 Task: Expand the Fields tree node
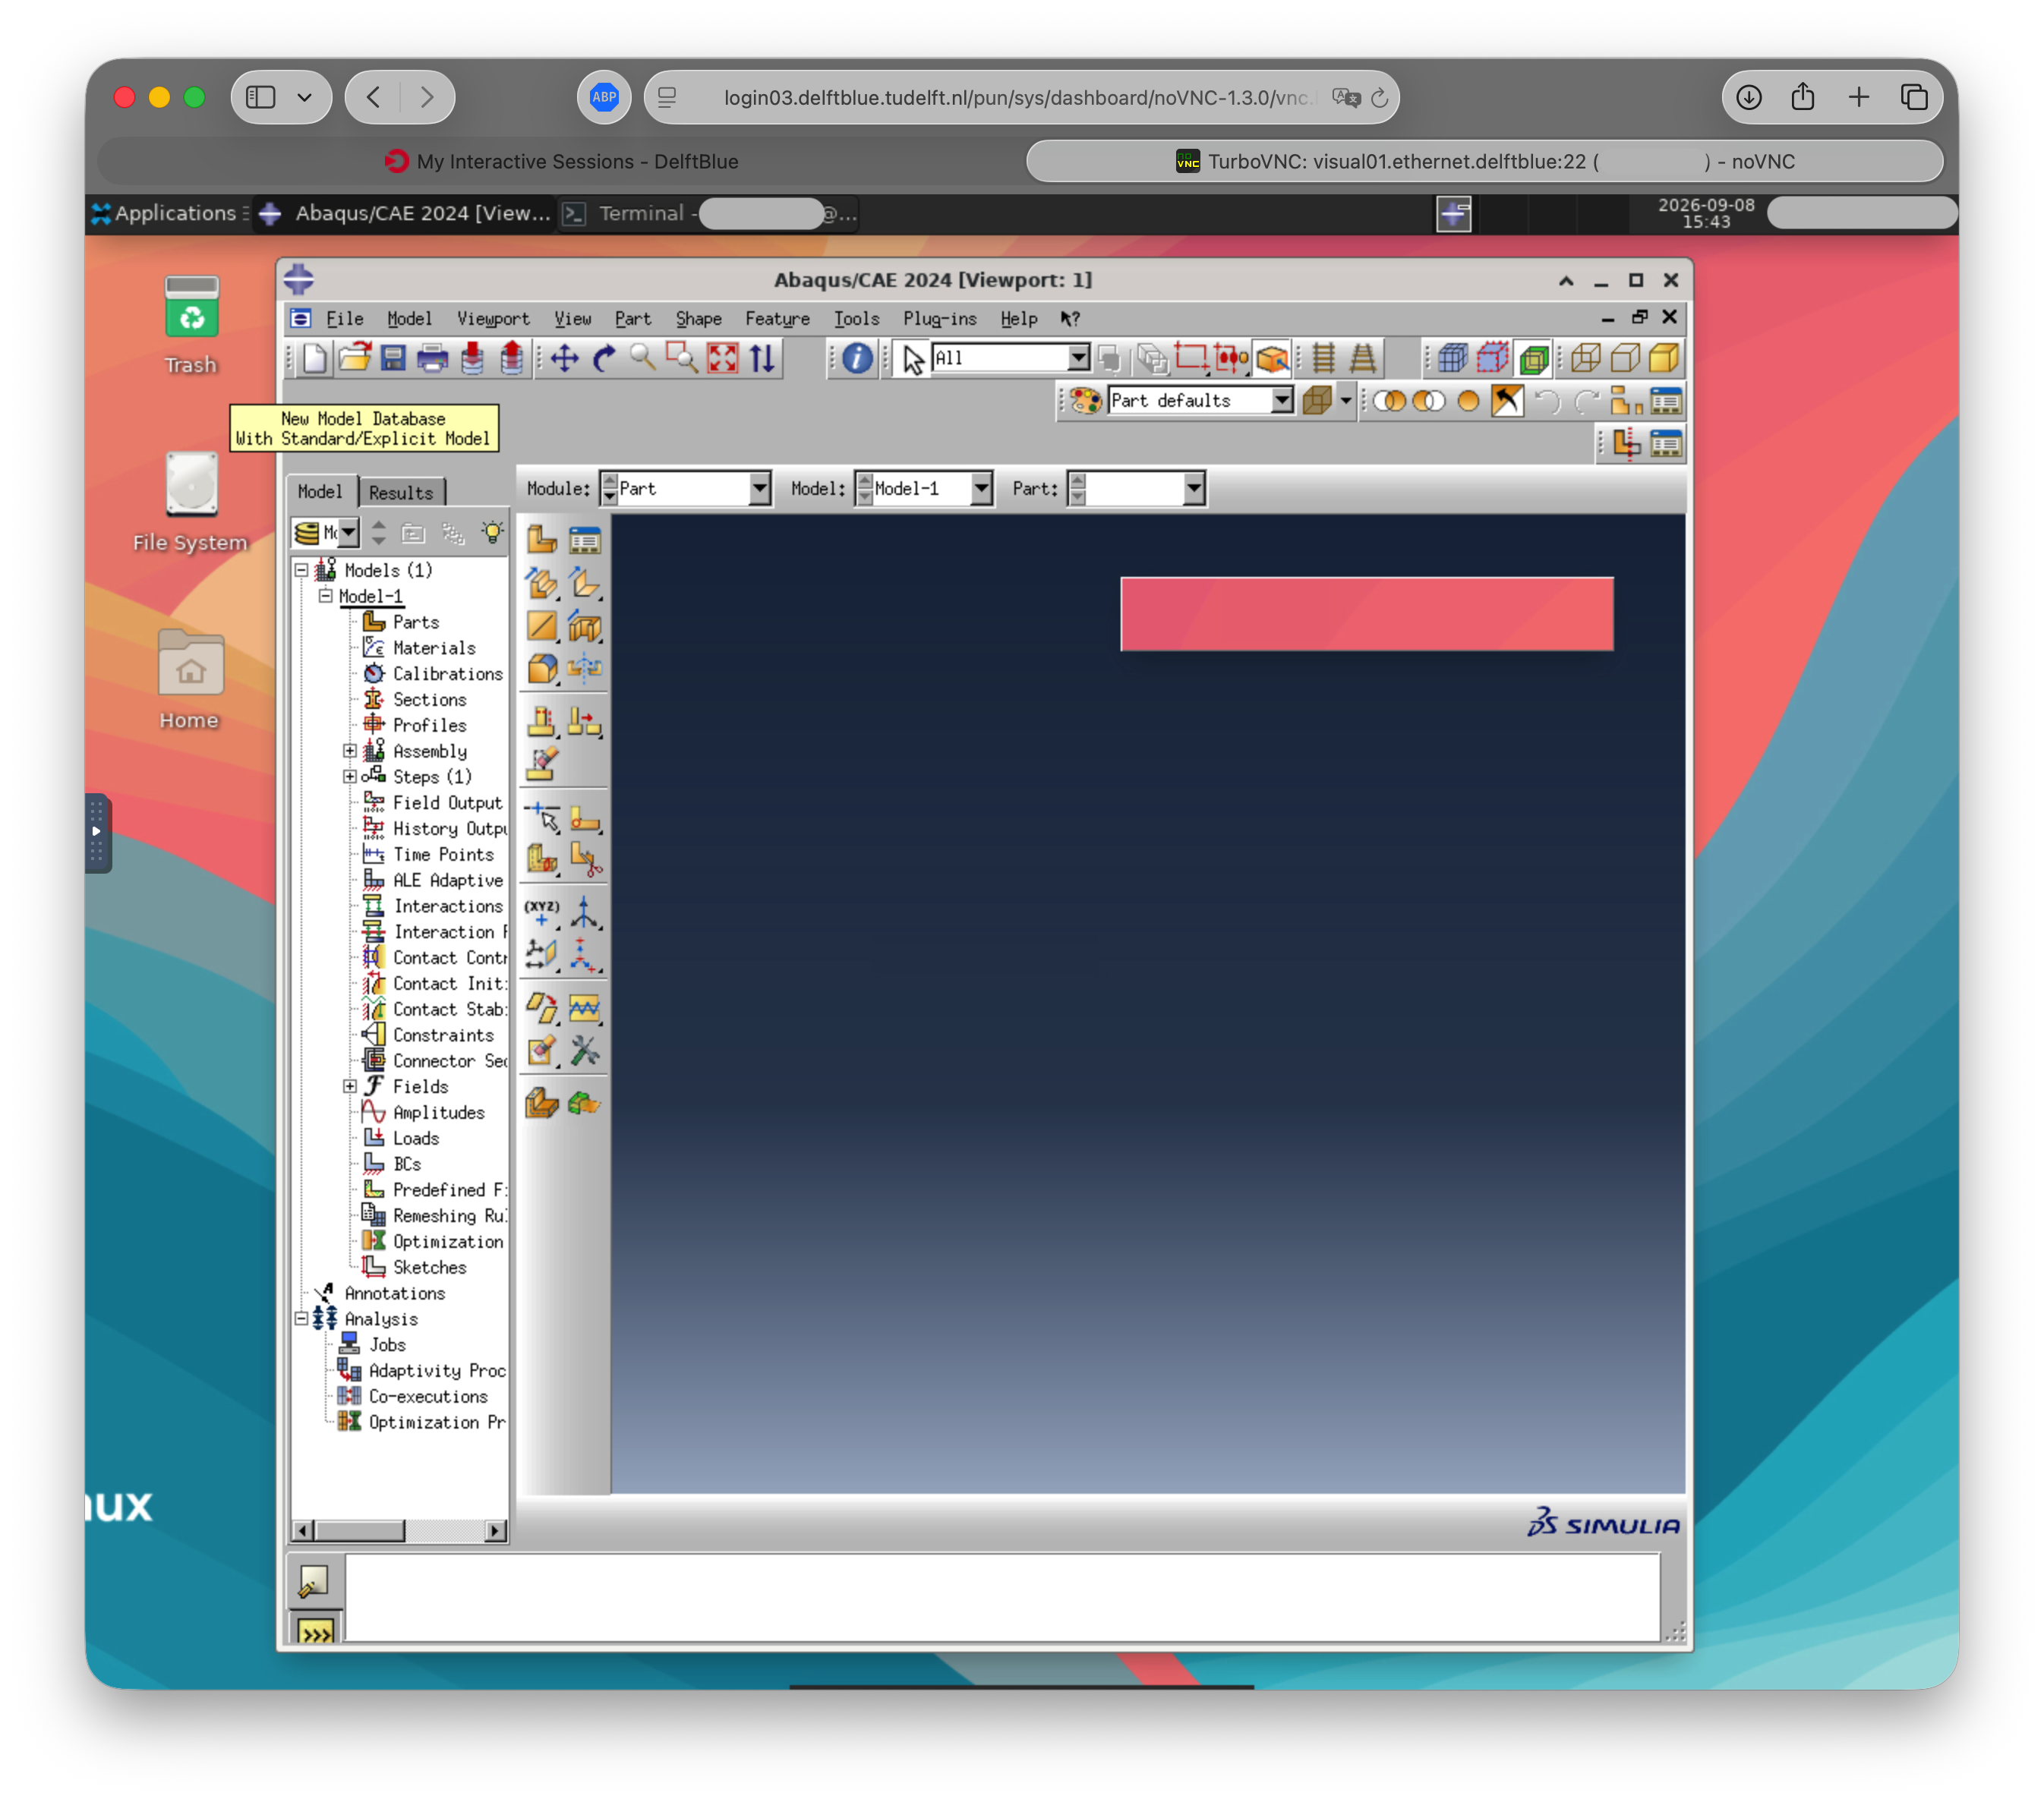[x=349, y=1086]
